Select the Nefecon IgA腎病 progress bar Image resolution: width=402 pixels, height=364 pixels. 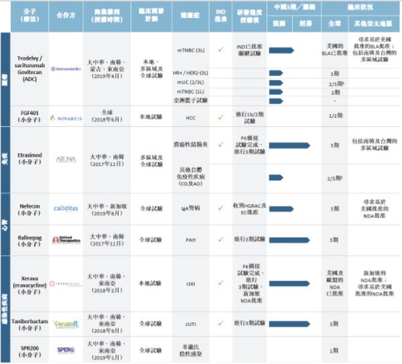point(281,209)
